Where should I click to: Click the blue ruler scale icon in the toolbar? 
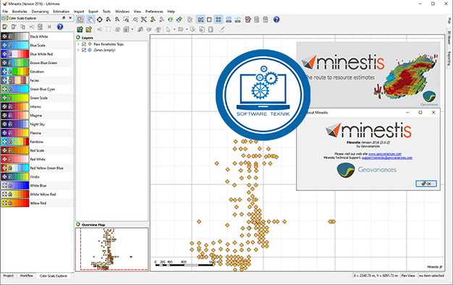pos(229,20)
